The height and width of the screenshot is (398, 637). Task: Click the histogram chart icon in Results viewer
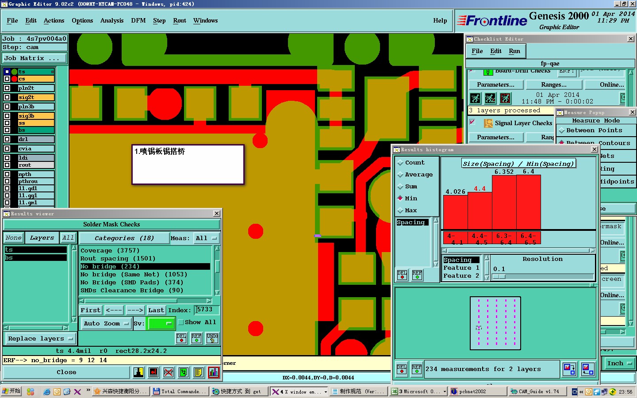pos(213,372)
